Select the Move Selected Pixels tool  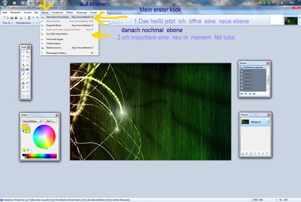coord(27,52)
